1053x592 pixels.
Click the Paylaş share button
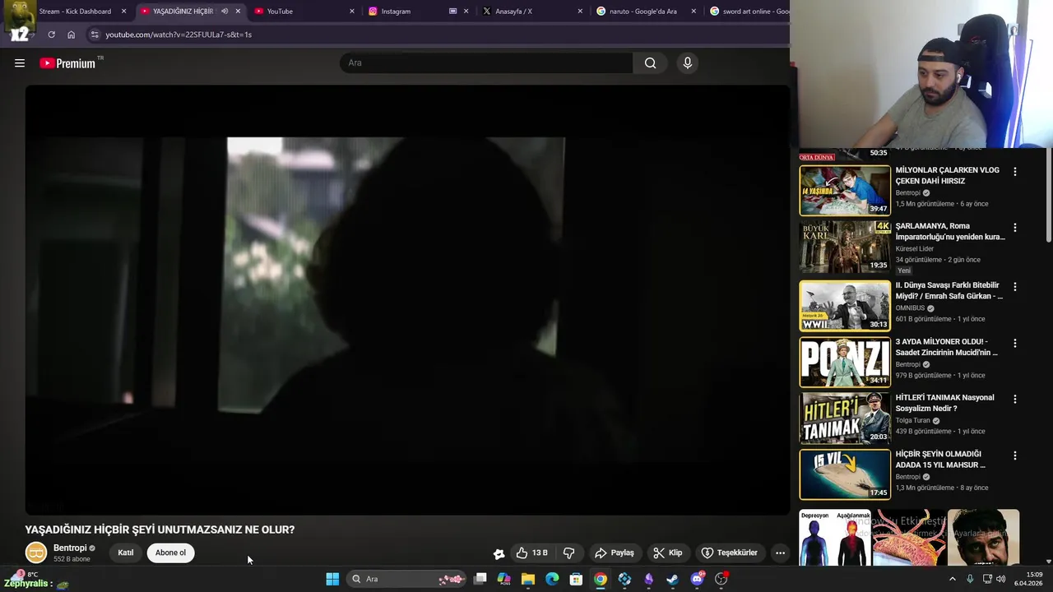(615, 553)
